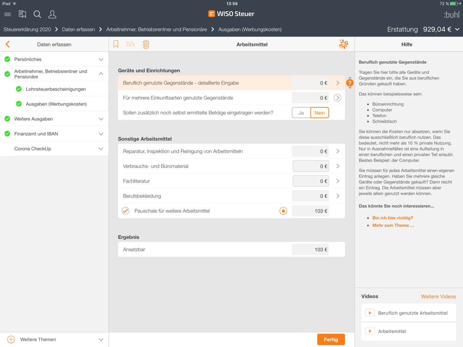Screen dimensions: 463x347
Task: Open the Corona virus icon
Action: coord(344,44)
